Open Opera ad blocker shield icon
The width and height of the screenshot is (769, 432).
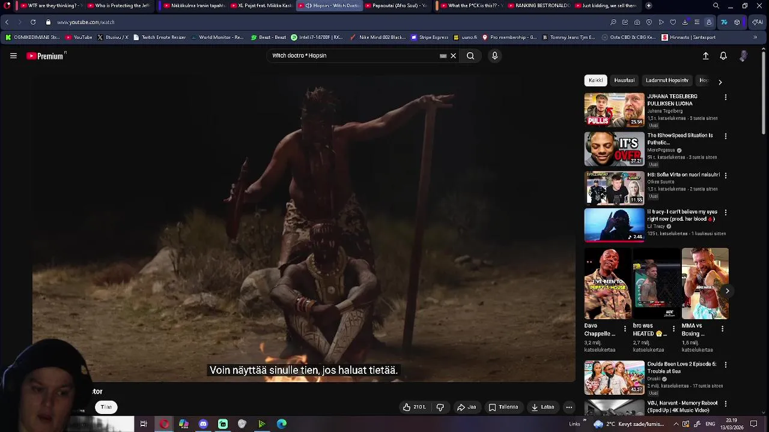point(649,22)
